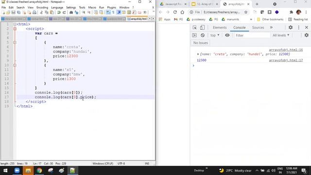
Task: Open the Reading list button
Action: 298,19
